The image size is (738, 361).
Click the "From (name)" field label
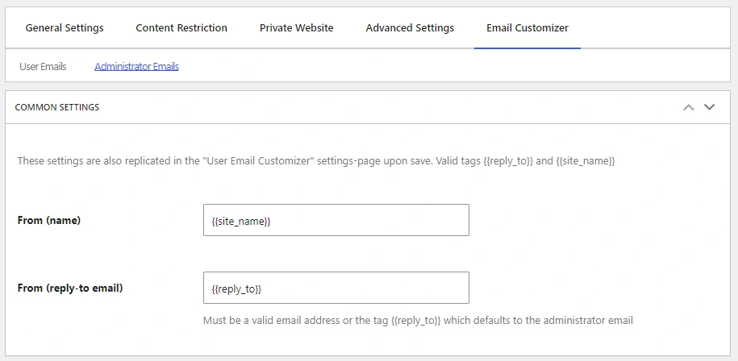pos(49,220)
